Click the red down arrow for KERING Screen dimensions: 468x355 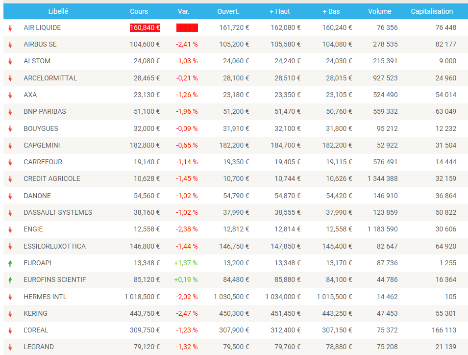[x=10, y=314]
